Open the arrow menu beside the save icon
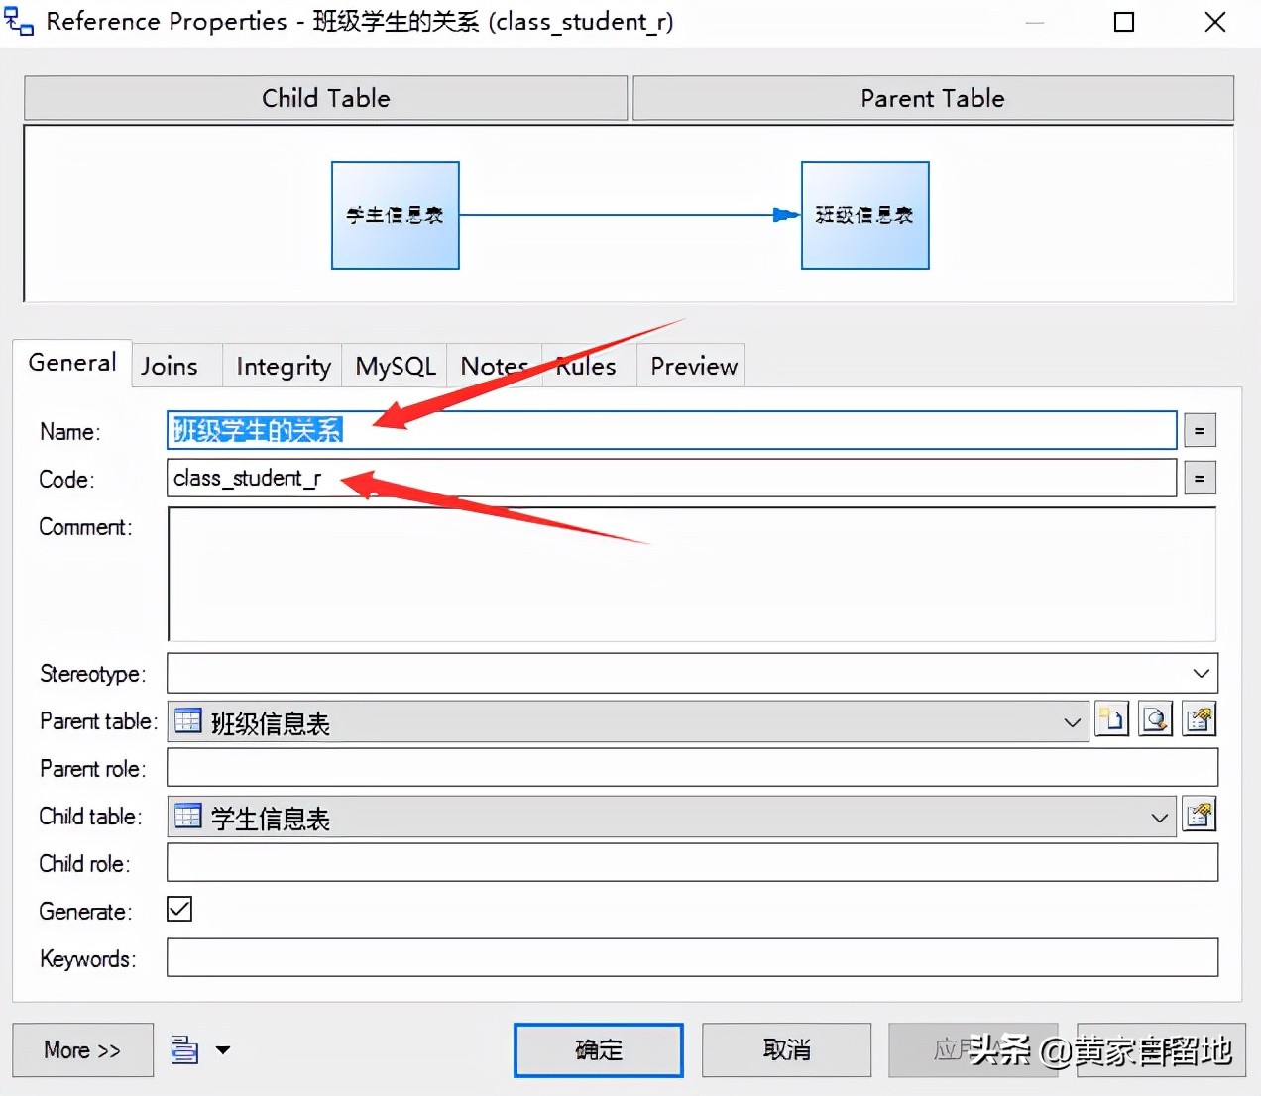This screenshot has height=1096, width=1261. point(221,1049)
